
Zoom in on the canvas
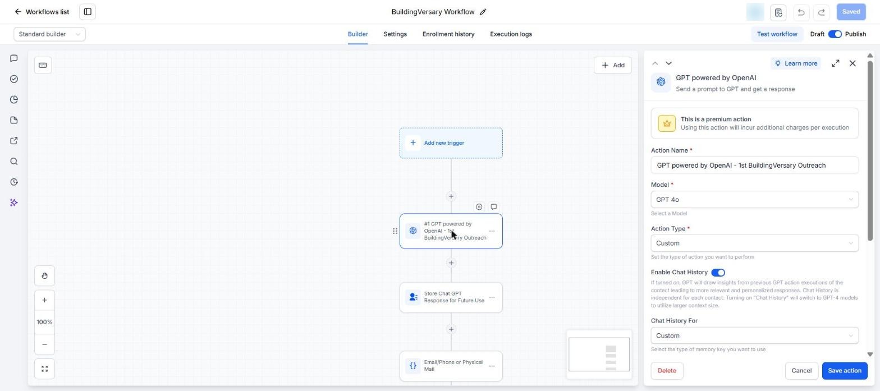44,300
